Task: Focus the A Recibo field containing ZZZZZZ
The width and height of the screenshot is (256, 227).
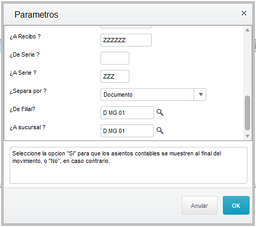Action: coord(126,40)
